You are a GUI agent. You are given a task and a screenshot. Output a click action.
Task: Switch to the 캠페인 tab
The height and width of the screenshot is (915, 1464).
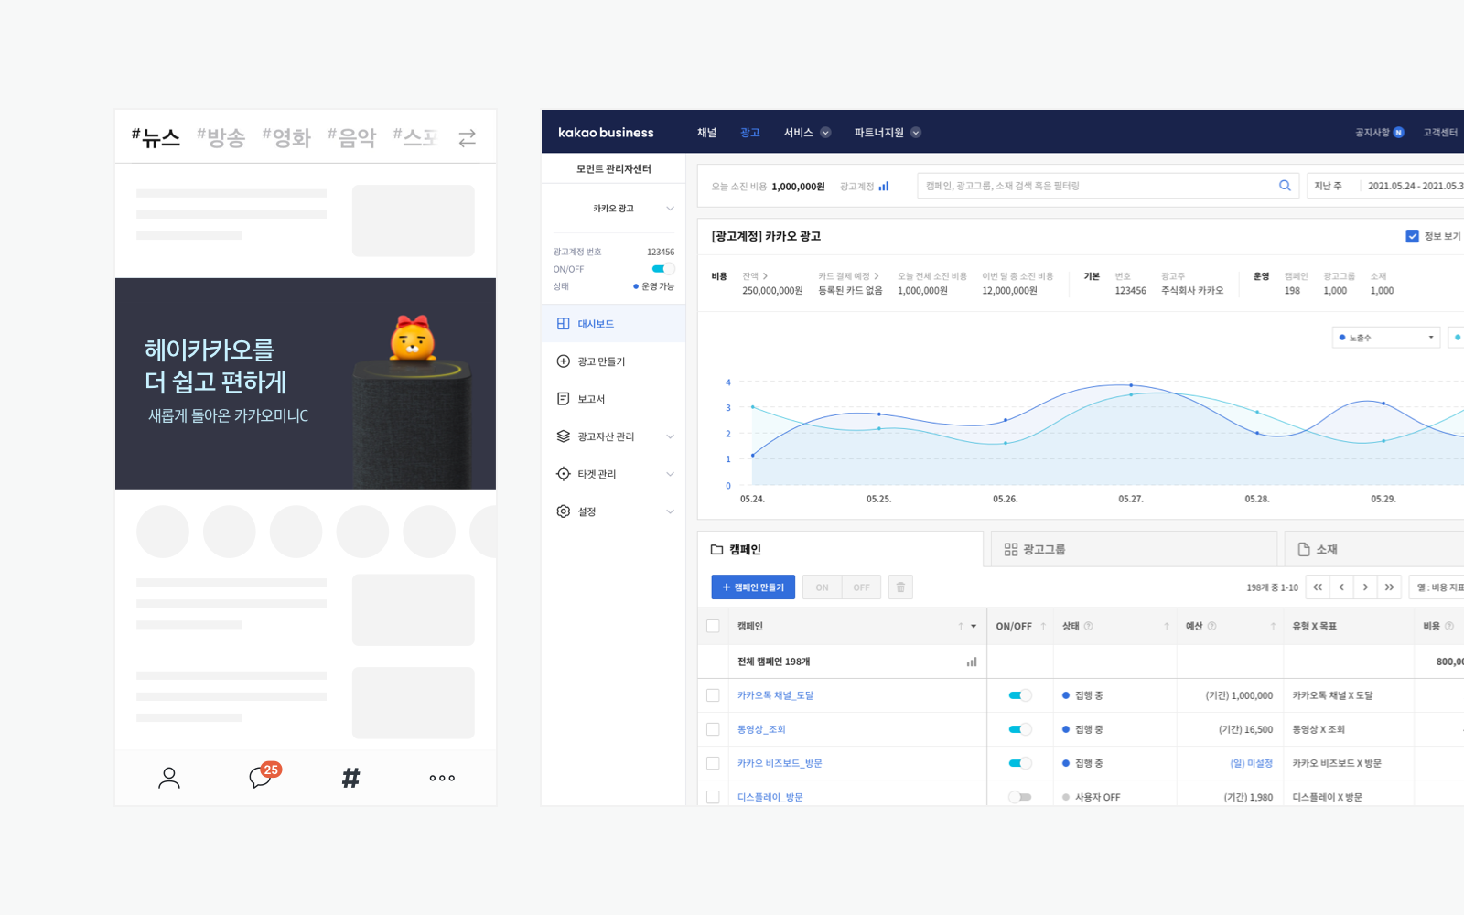pyautogui.click(x=840, y=549)
